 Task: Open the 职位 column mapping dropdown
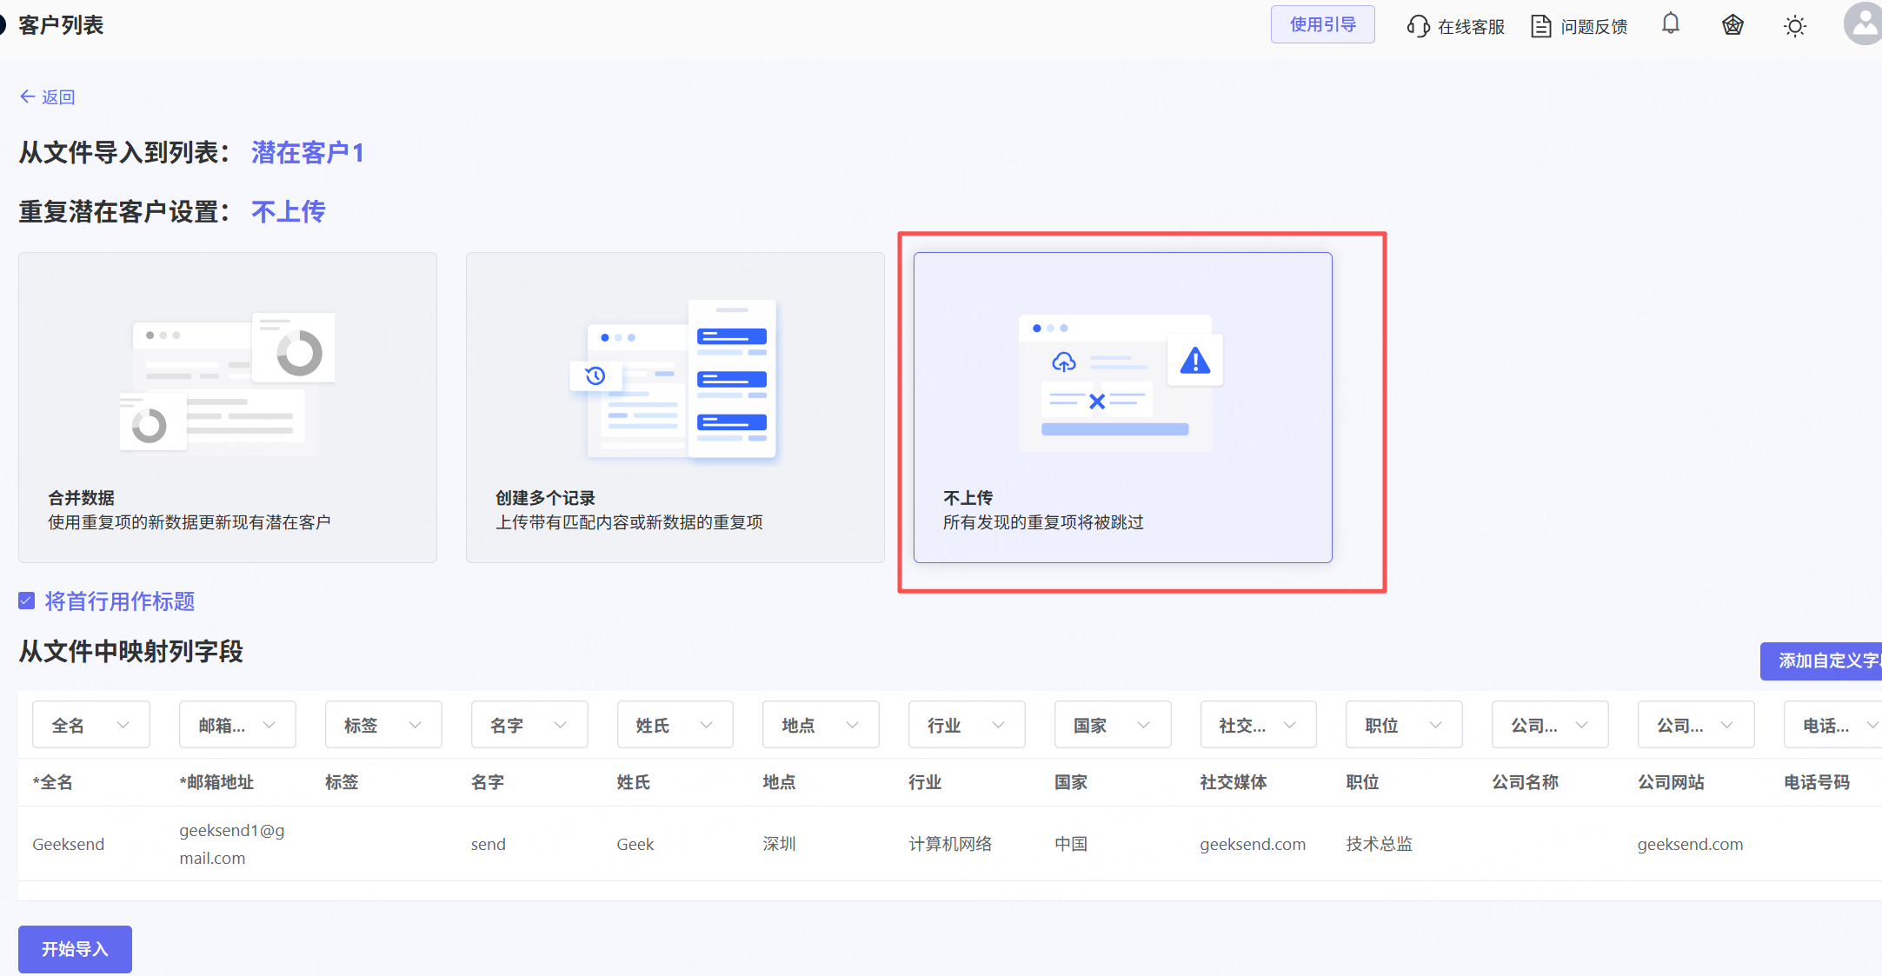coord(1403,725)
